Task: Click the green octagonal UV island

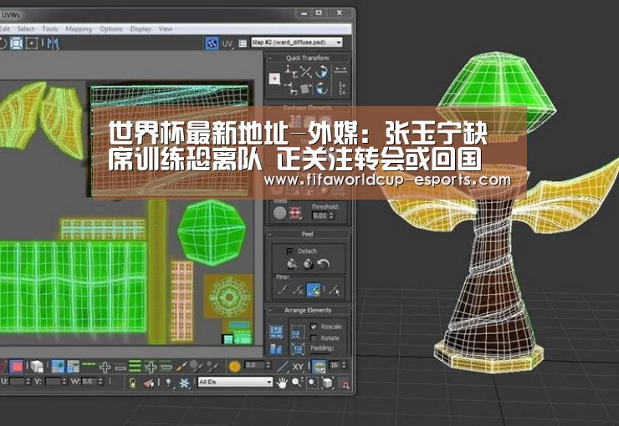Action: (x=212, y=232)
